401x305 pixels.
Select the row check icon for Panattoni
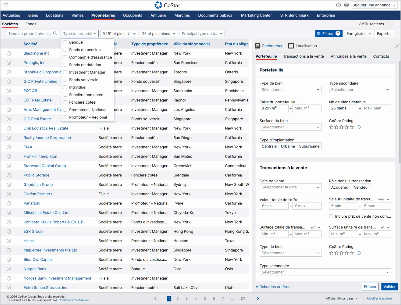click(x=9, y=203)
